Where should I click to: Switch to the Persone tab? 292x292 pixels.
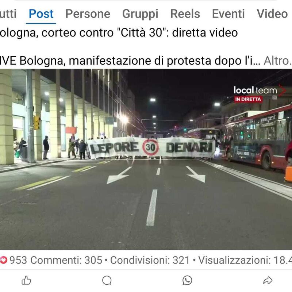88,14
